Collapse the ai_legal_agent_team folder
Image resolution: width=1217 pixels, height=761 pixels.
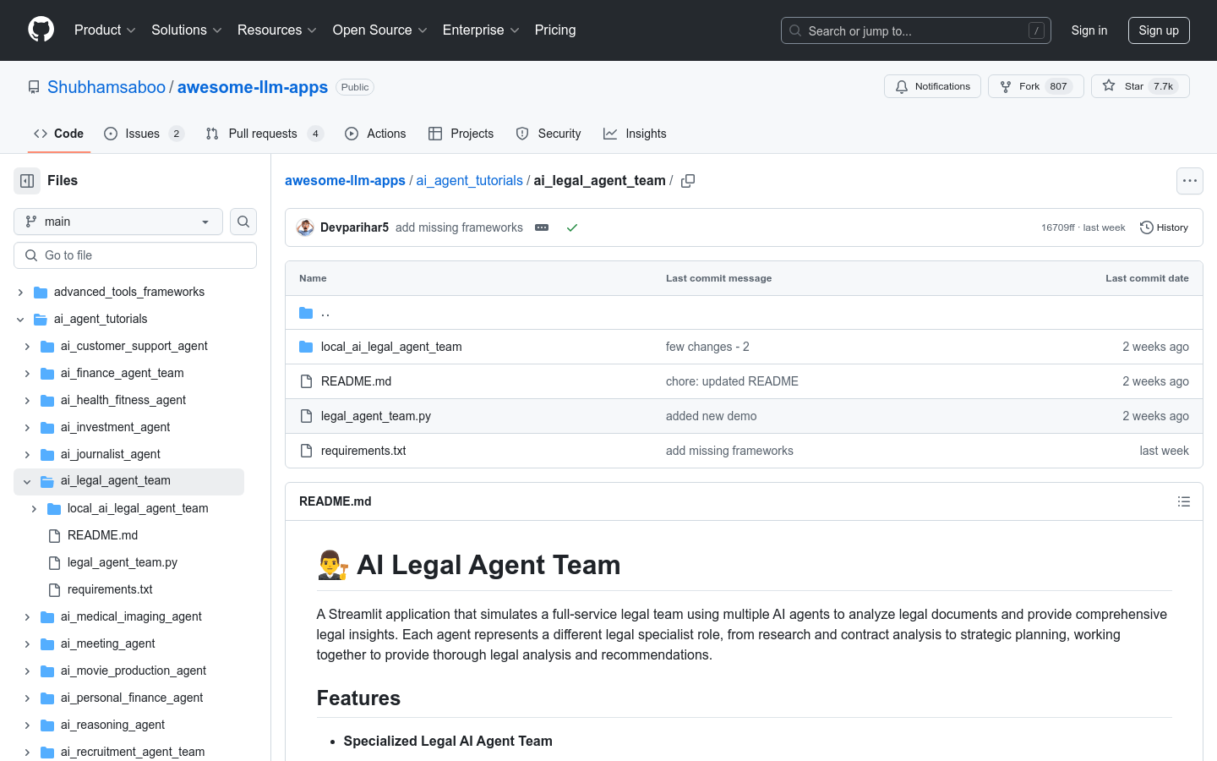pyautogui.click(x=26, y=480)
